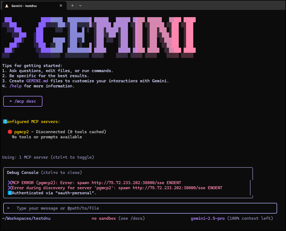Screen dimensions: 286x231
Task: Close the 'Gemini - testdnu' tab
Action: 61,6
